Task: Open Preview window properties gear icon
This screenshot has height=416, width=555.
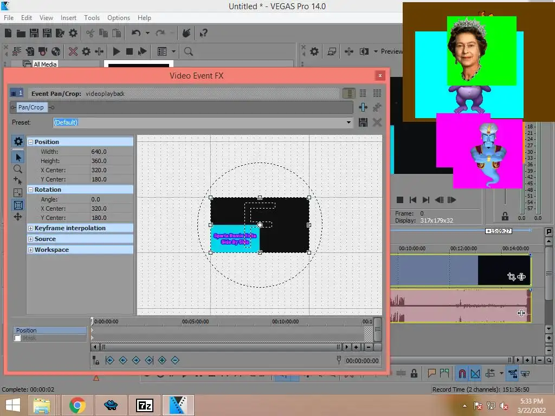Action: [314, 51]
